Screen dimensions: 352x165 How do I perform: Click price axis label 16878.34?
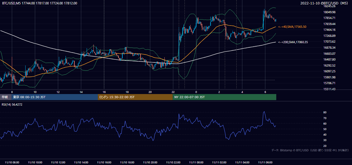(330, 48)
